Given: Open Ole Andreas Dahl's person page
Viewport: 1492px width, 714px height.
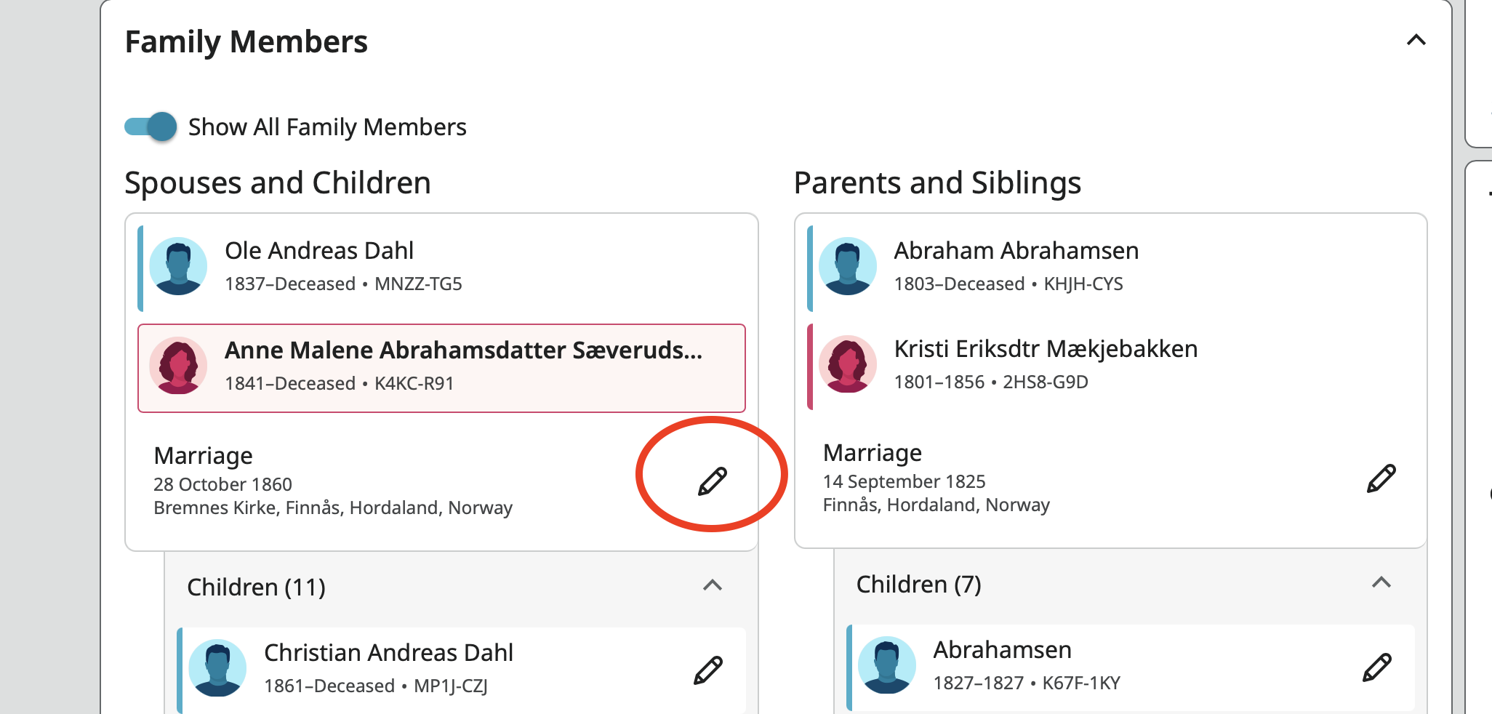Looking at the screenshot, I should [318, 251].
